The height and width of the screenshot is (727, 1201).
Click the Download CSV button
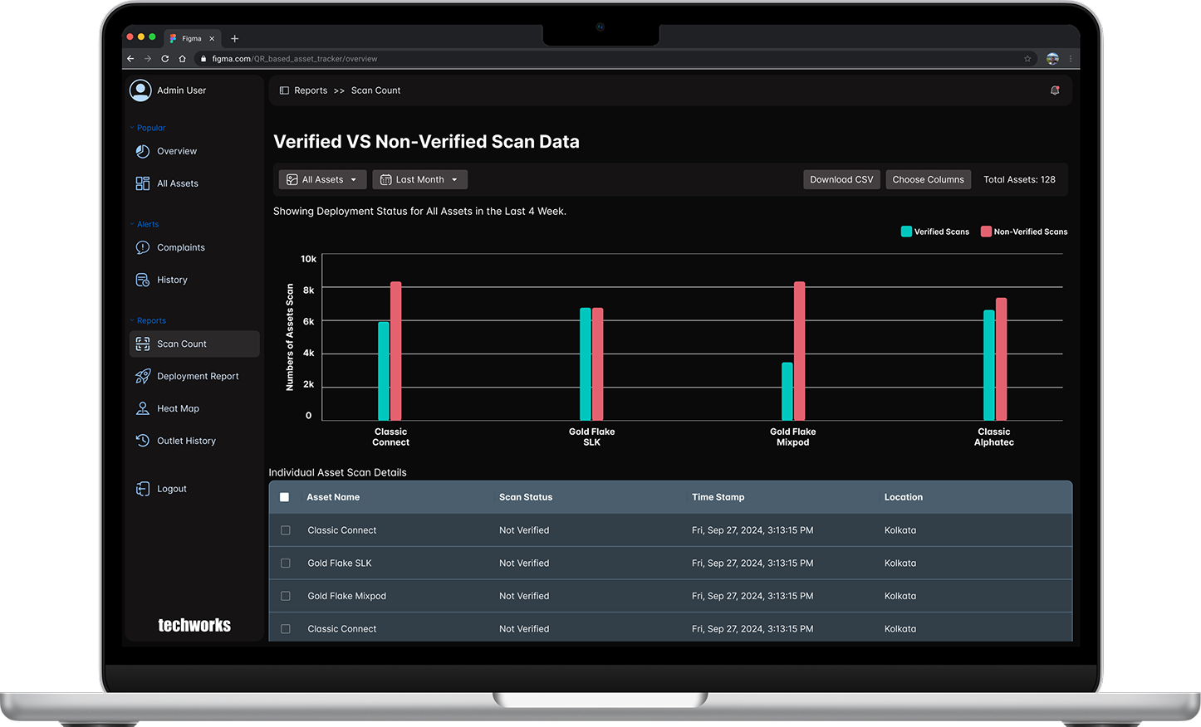coord(841,179)
